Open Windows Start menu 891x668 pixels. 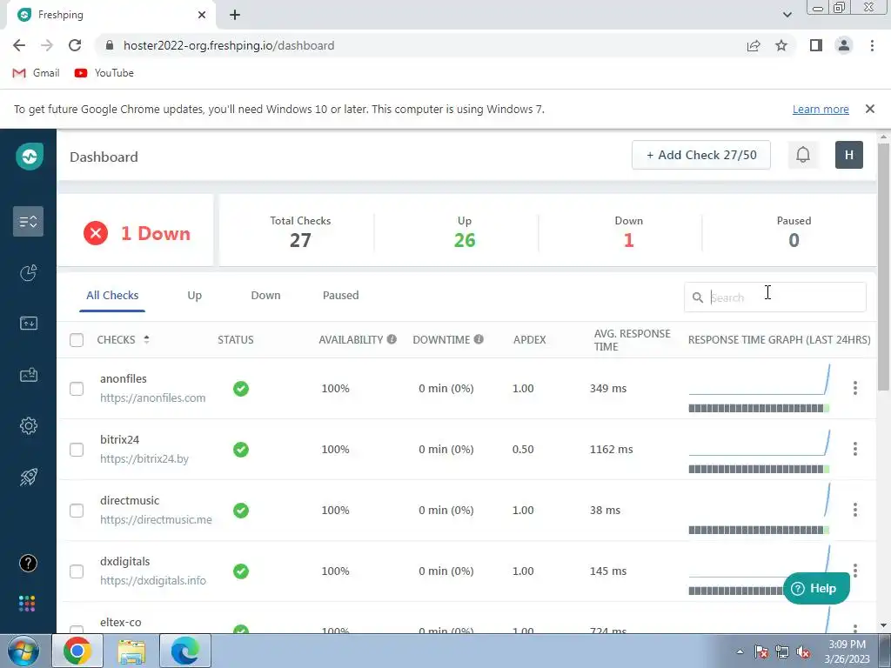pos(23,651)
